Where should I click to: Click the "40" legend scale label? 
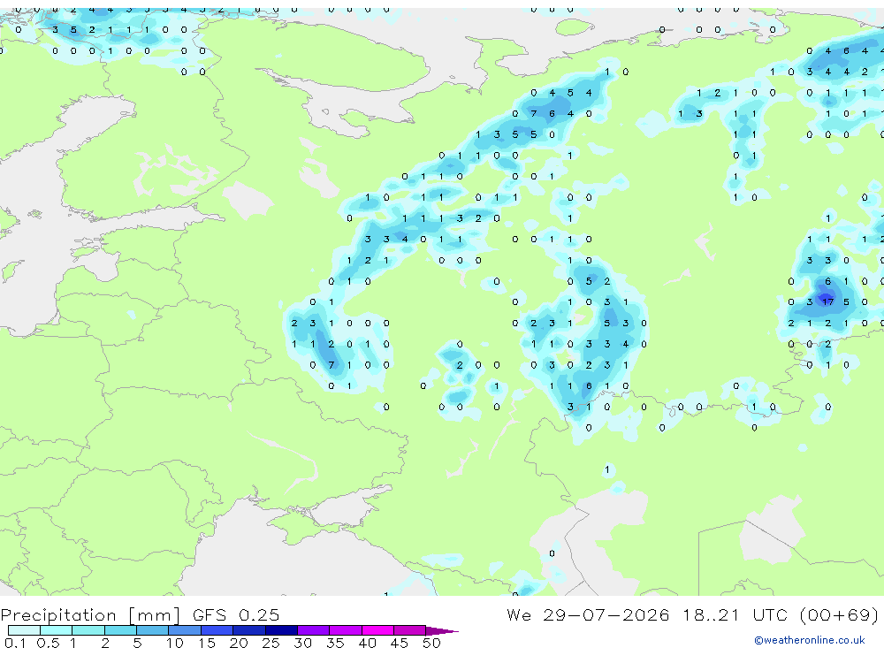(x=367, y=643)
